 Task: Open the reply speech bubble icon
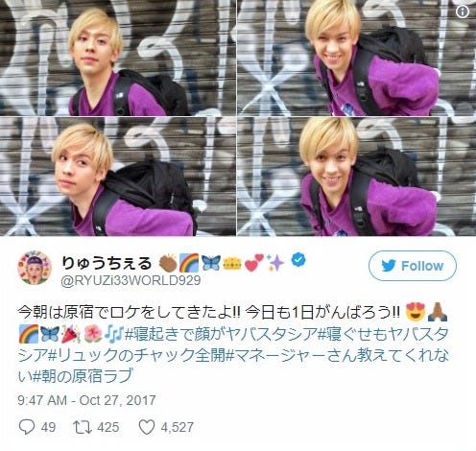coord(27,427)
